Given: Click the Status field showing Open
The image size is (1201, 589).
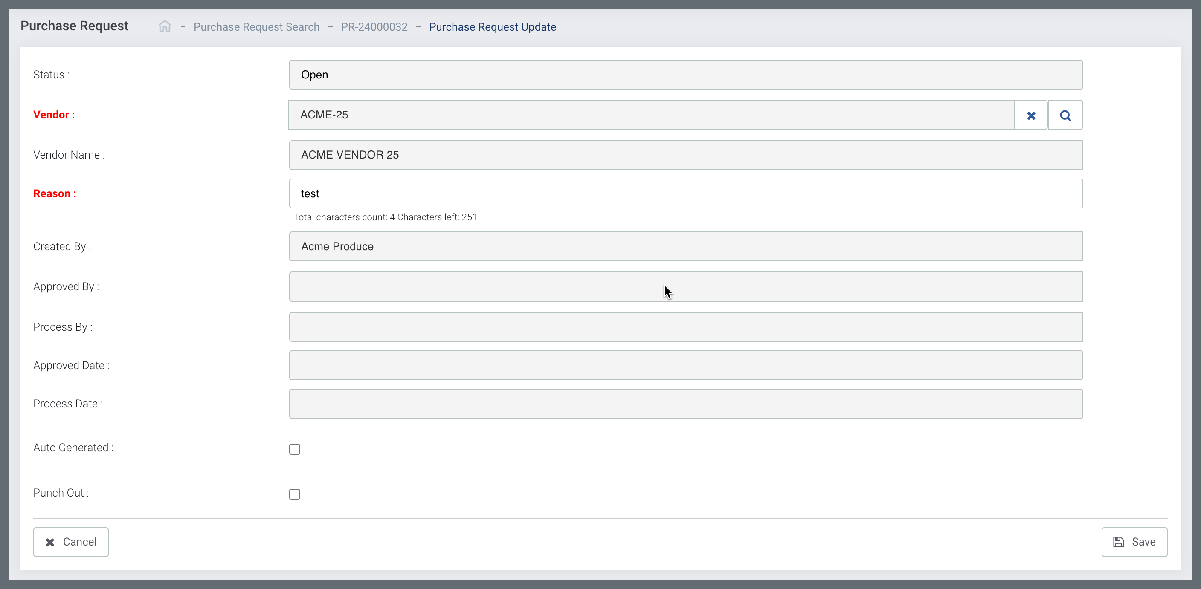Looking at the screenshot, I should point(685,75).
